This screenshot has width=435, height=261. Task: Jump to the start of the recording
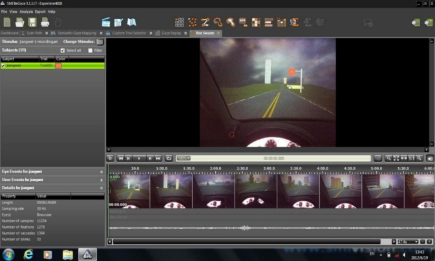121,158
